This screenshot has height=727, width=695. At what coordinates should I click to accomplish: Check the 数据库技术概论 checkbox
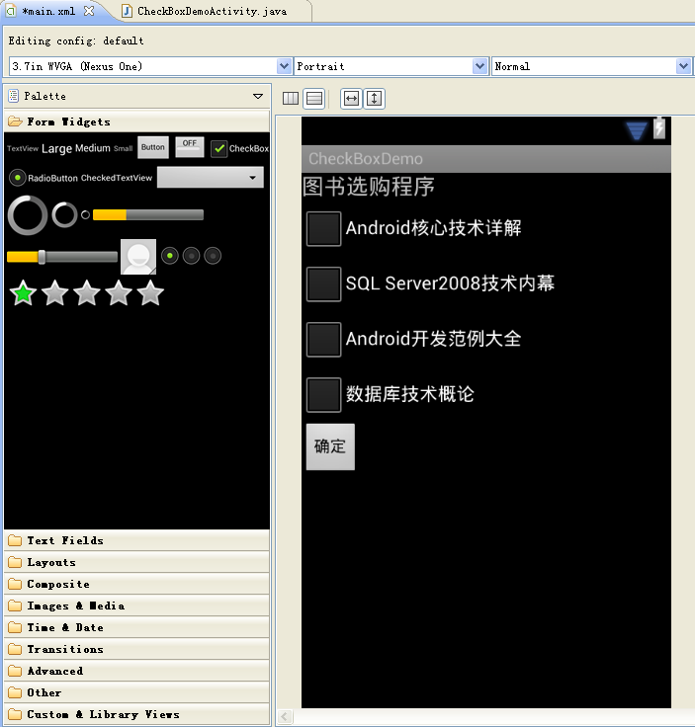323,395
